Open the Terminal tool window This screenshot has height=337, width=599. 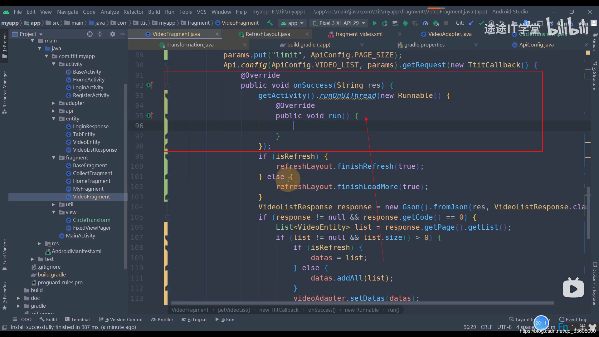click(77, 320)
